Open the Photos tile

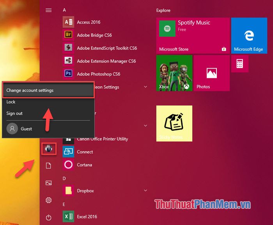(x=211, y=73)
